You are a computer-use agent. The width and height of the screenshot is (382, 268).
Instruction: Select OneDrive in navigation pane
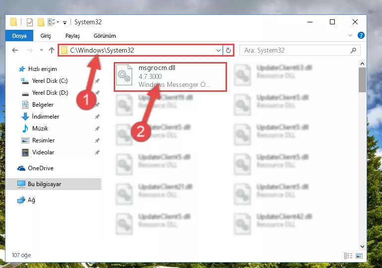40,168
